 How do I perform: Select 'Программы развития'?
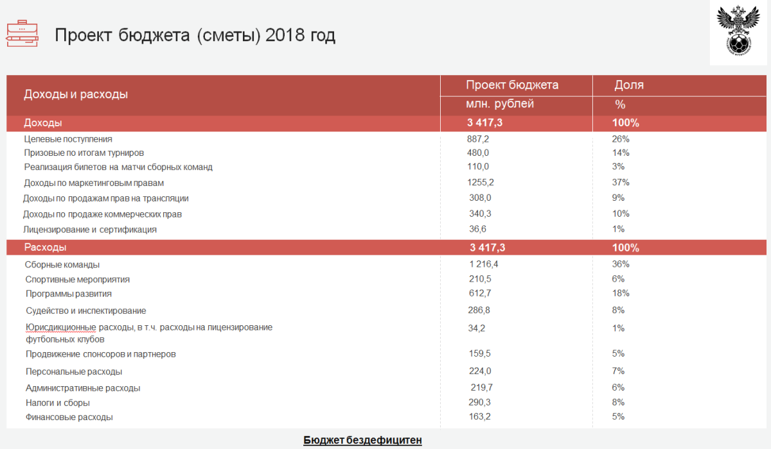tap(69, 294)
